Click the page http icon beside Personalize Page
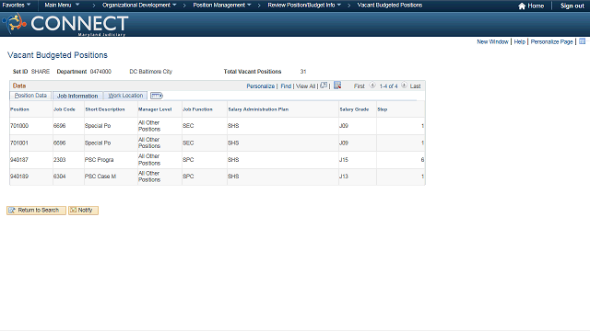This screenshot has width=590, height=331. pos(582,41)
